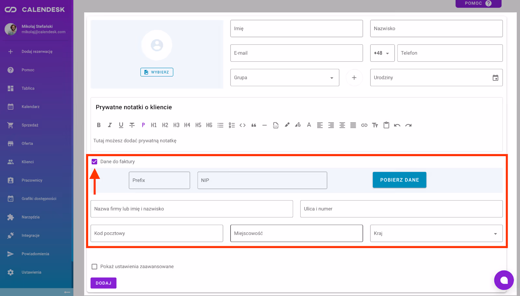Expand the Grupa dropdown
The image size is (520, 296).
(x=331, y=78)
